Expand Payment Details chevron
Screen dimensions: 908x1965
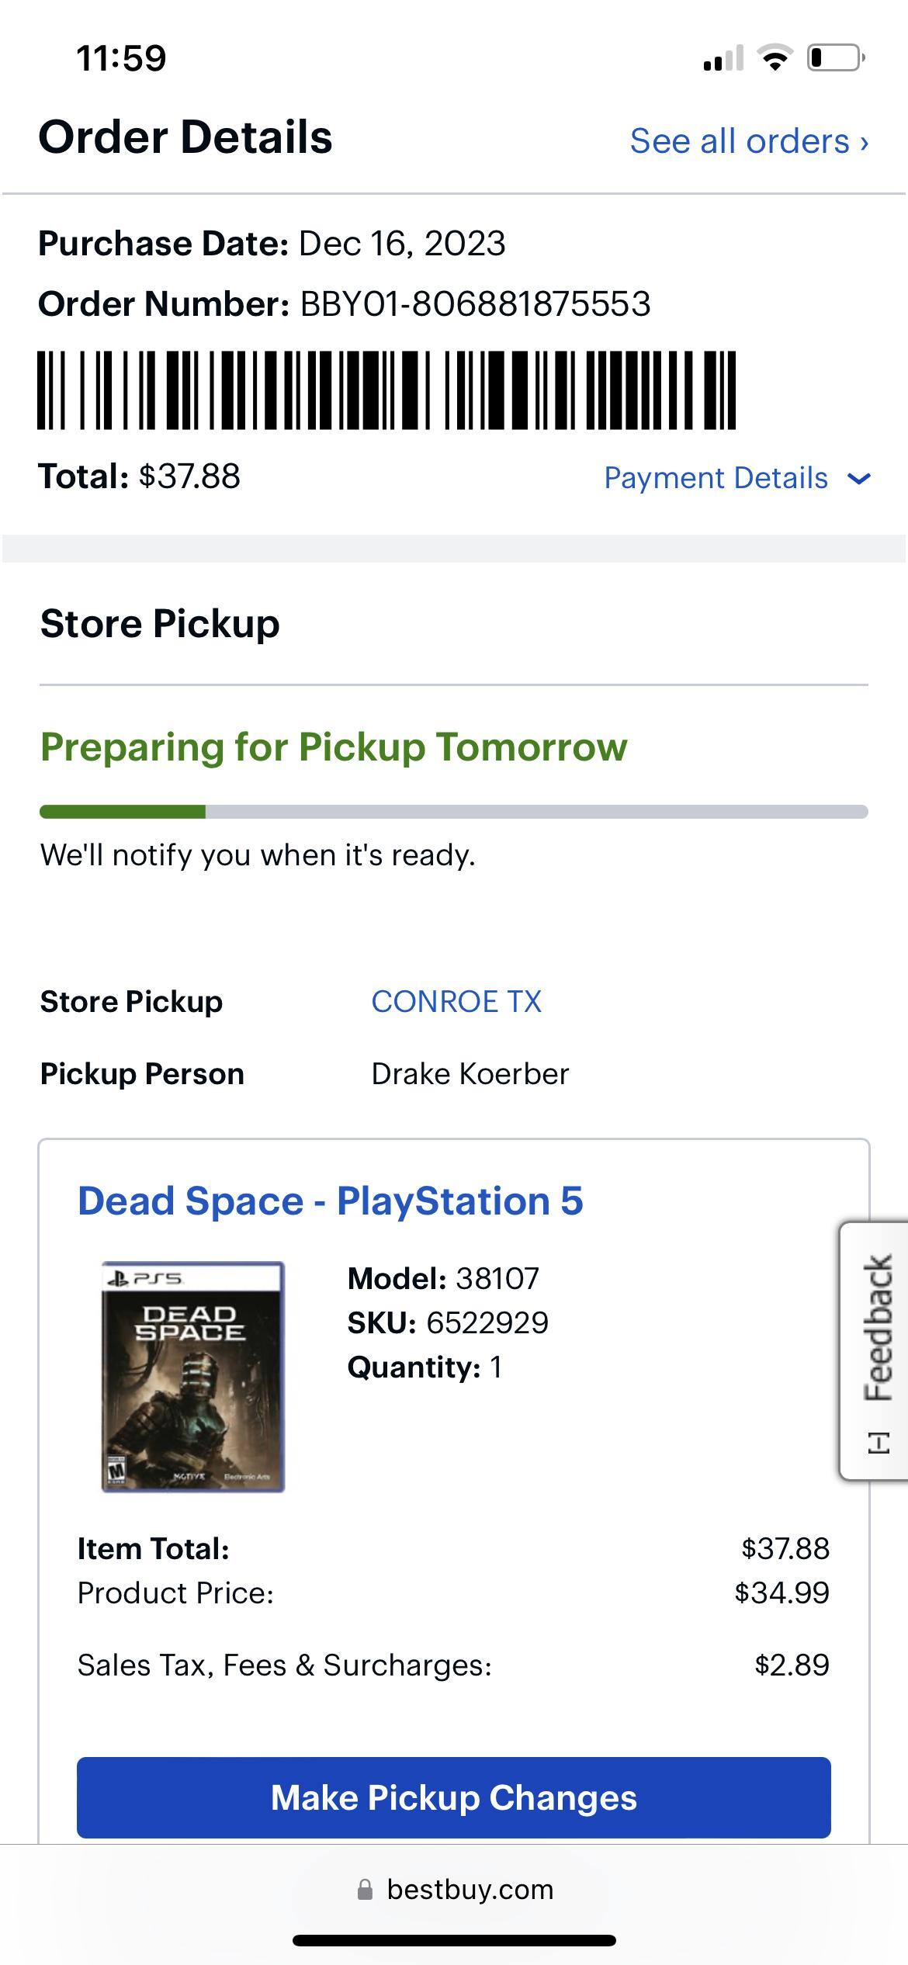coord(859,479)
